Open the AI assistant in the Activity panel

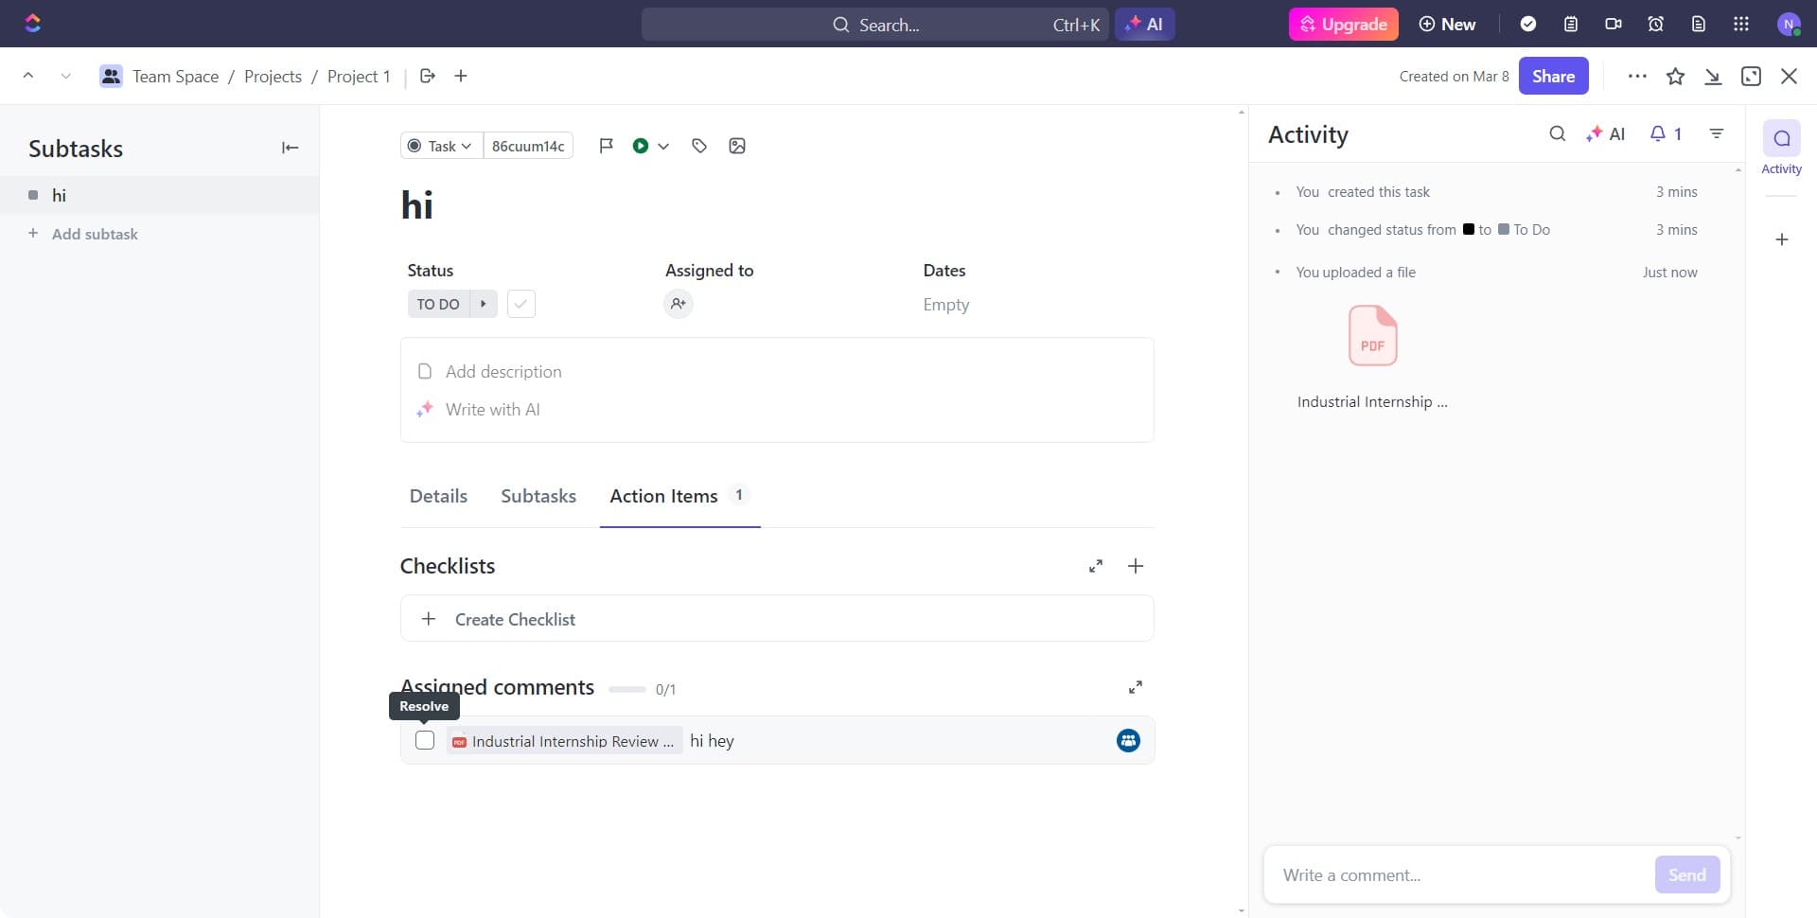[x=1606, y=133]
